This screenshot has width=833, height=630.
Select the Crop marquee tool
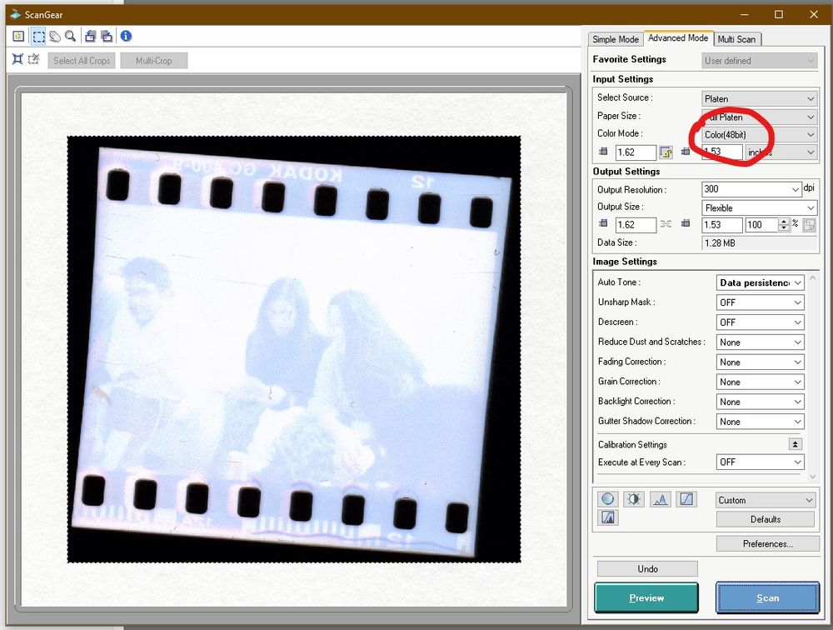(x=39, y=36)
